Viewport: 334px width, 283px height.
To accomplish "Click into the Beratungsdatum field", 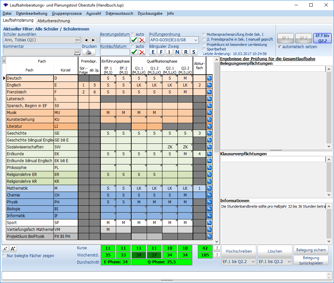I will [x=115, y=40].
